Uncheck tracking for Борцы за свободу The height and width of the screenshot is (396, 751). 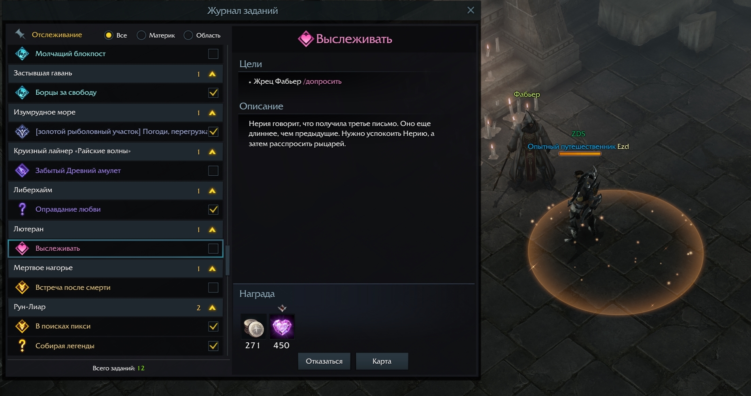click(x=213, y=93)
